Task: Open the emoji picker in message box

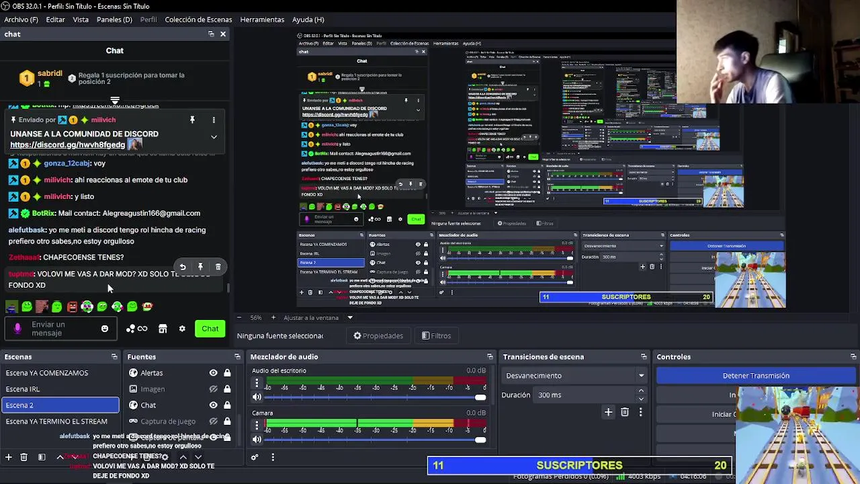Action: [105, 329]
